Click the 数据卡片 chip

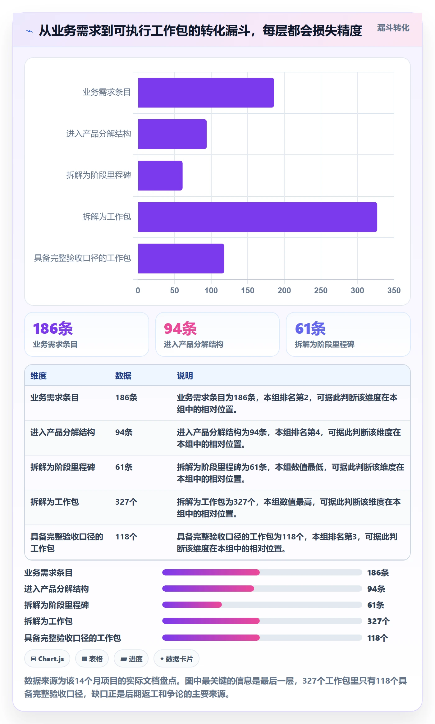pos(176,658)
